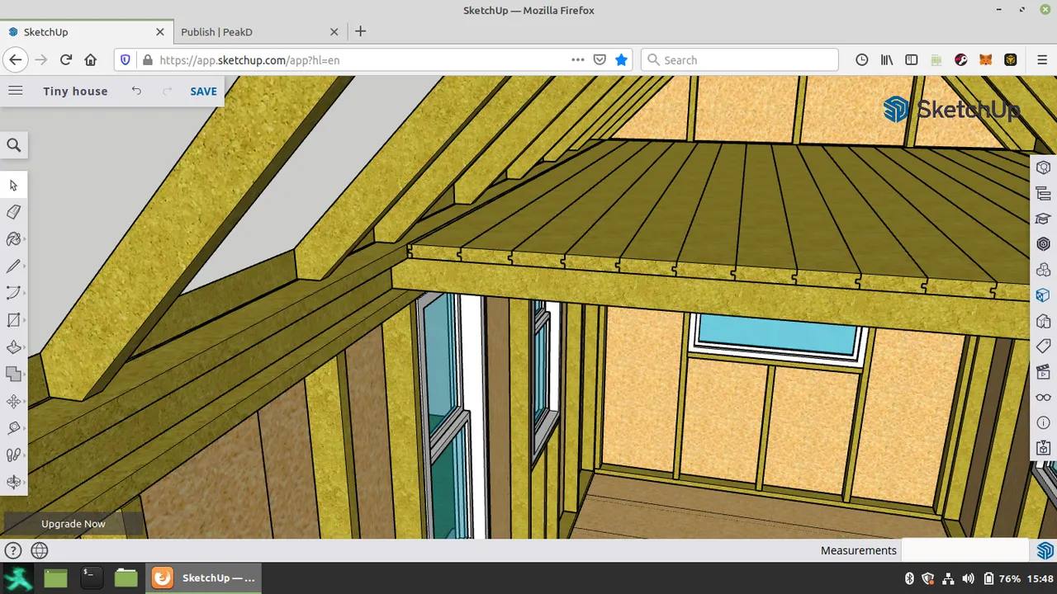Image resolution: width=1057 pixels, height=594 pixels.
Task: Open the language globe icon
Action: coord(40,550)
